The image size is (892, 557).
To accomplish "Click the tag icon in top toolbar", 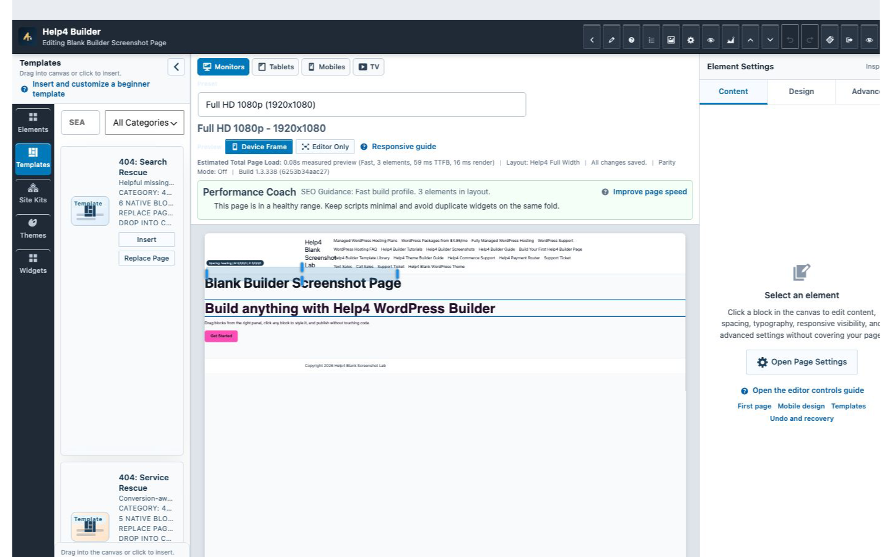I will (829, 40).
